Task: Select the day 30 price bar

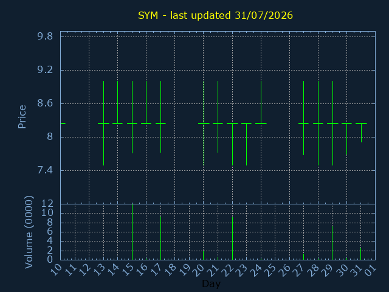Action: point(346,139)
